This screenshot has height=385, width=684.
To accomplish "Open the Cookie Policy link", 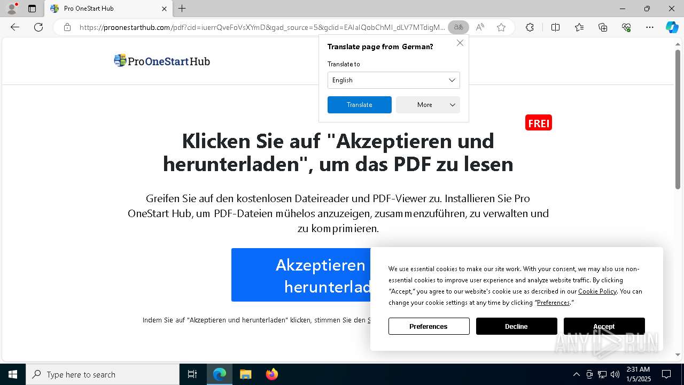I will [597, 291].
